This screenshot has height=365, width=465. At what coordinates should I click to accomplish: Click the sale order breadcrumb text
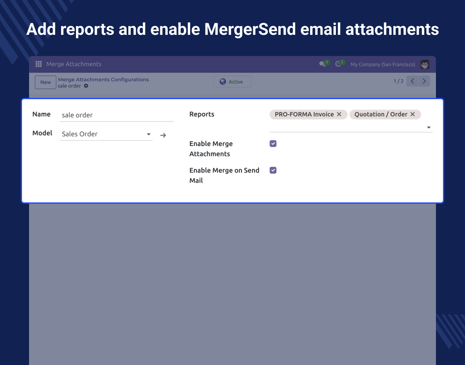coord(69,86)
